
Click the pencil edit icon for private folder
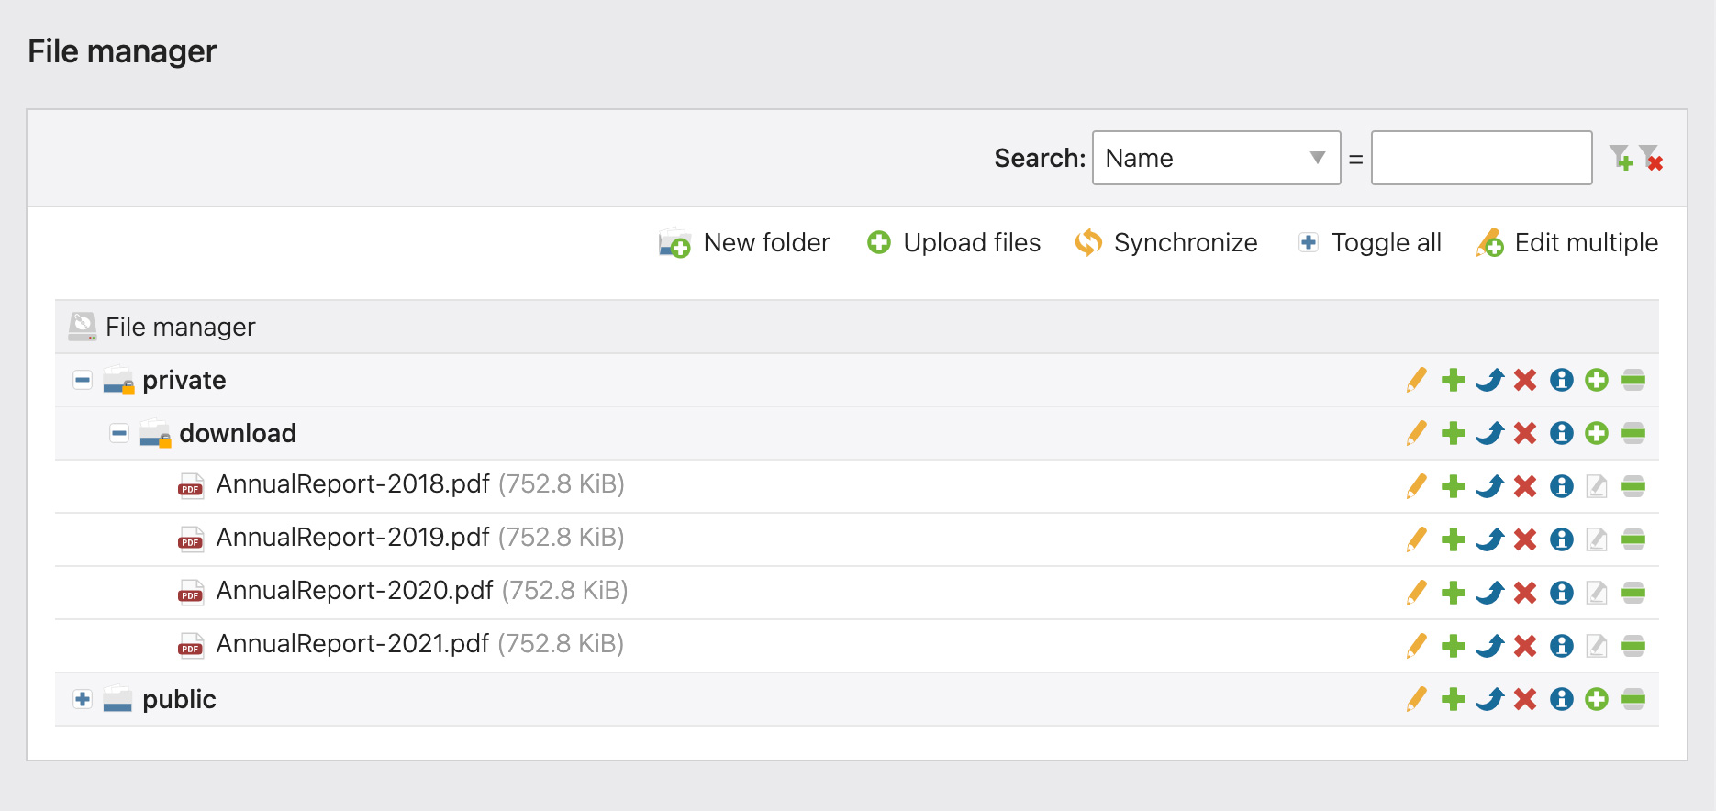[1416, 380]
